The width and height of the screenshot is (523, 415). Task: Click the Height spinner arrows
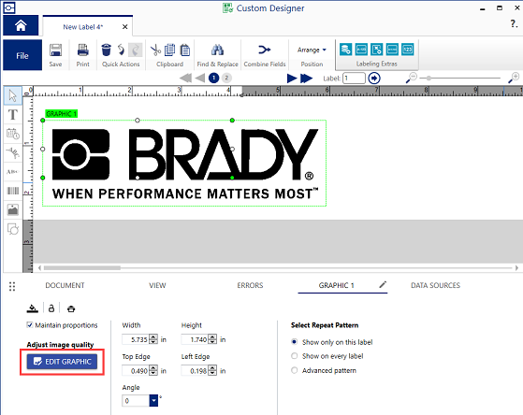212,339
